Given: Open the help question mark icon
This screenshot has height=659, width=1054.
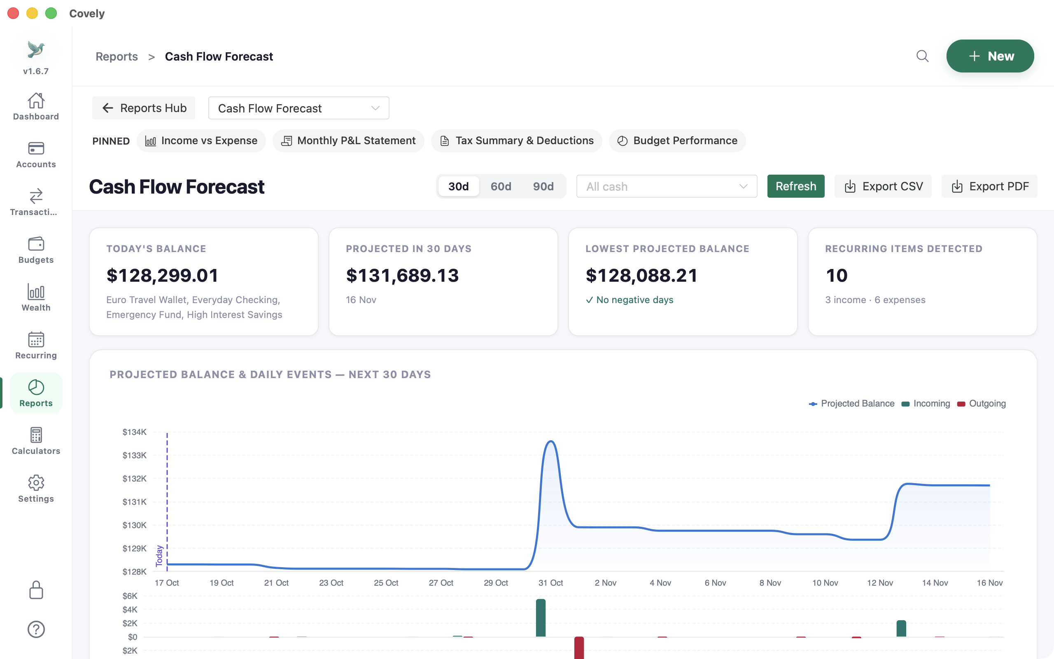Looking at the screenshot, I should (x=36, y=629).
